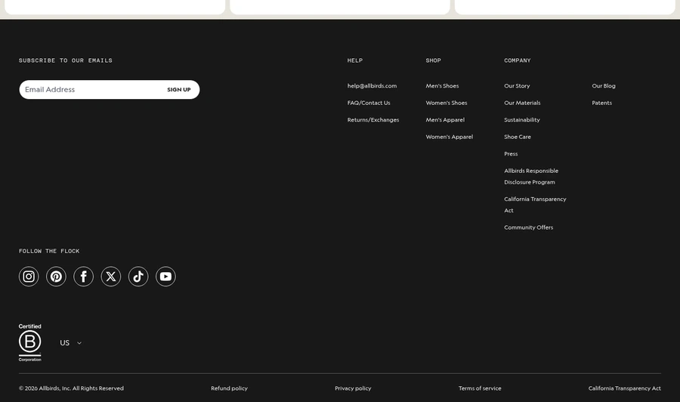The image size is (680, 402).
Task: Open Privacy policy link
Action: point(353,388)
